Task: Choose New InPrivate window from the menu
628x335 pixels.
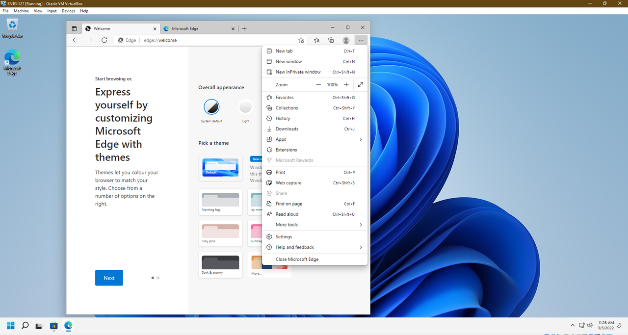Action: [x=315, y=72]
